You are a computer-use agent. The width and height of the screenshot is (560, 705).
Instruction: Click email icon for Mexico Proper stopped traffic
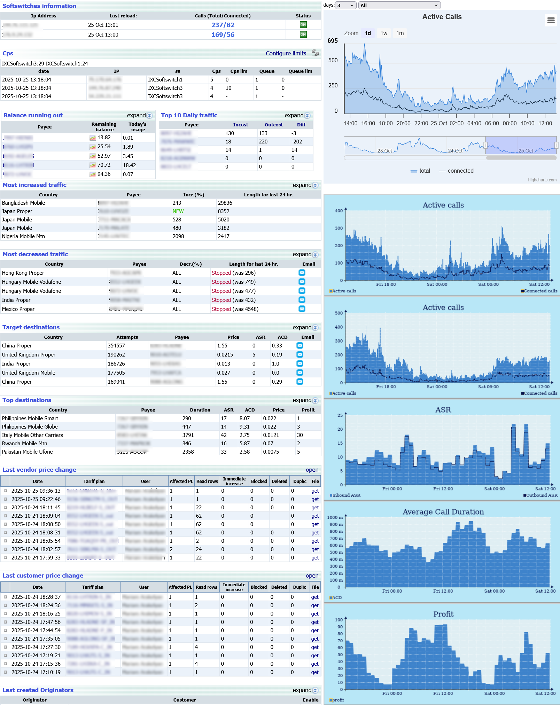(301, 309)
